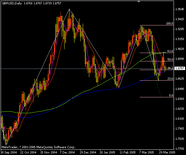This screenshot has width=186, height=155.
Task: Select the Fibonacci 23.6 level label
Action: click(x=170, y=79)
